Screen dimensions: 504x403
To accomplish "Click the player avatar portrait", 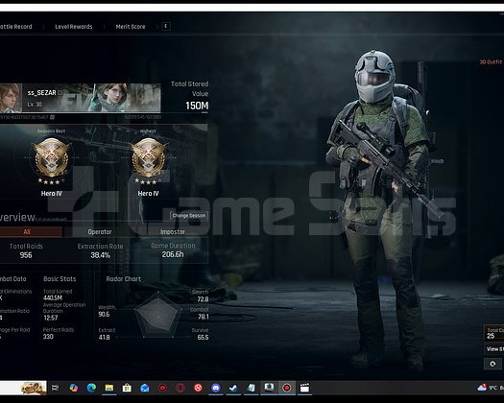I will 11,98.
